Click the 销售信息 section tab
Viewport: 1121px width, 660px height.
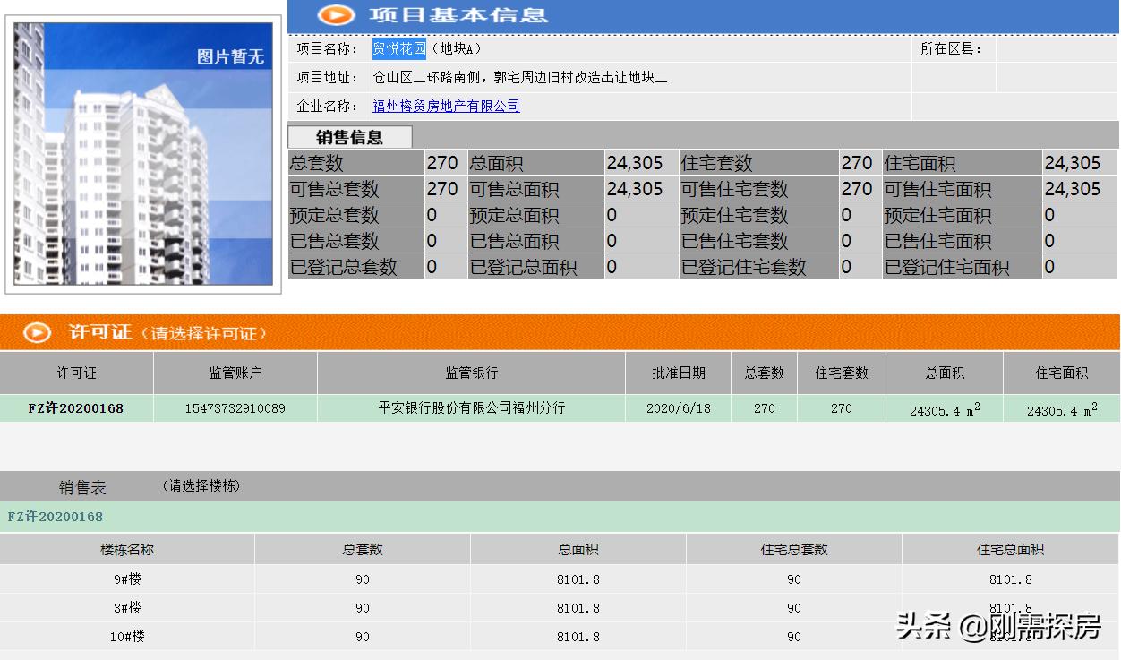pos(349,136)
